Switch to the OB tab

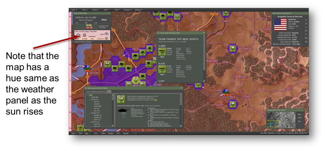pos(109,91)
